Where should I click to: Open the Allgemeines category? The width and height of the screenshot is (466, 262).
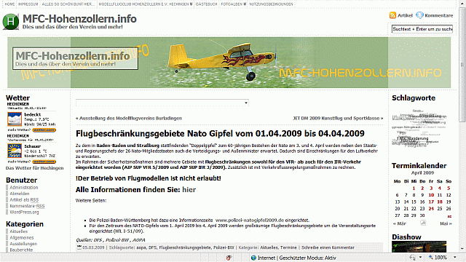coord(22,238)
